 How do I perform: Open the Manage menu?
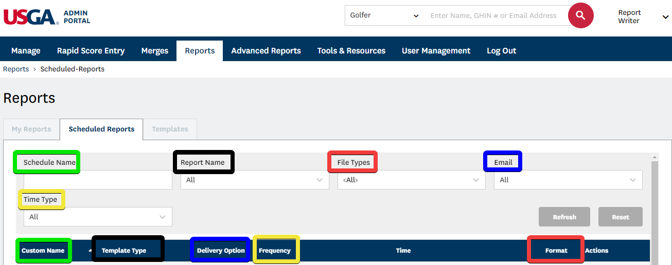26,51
